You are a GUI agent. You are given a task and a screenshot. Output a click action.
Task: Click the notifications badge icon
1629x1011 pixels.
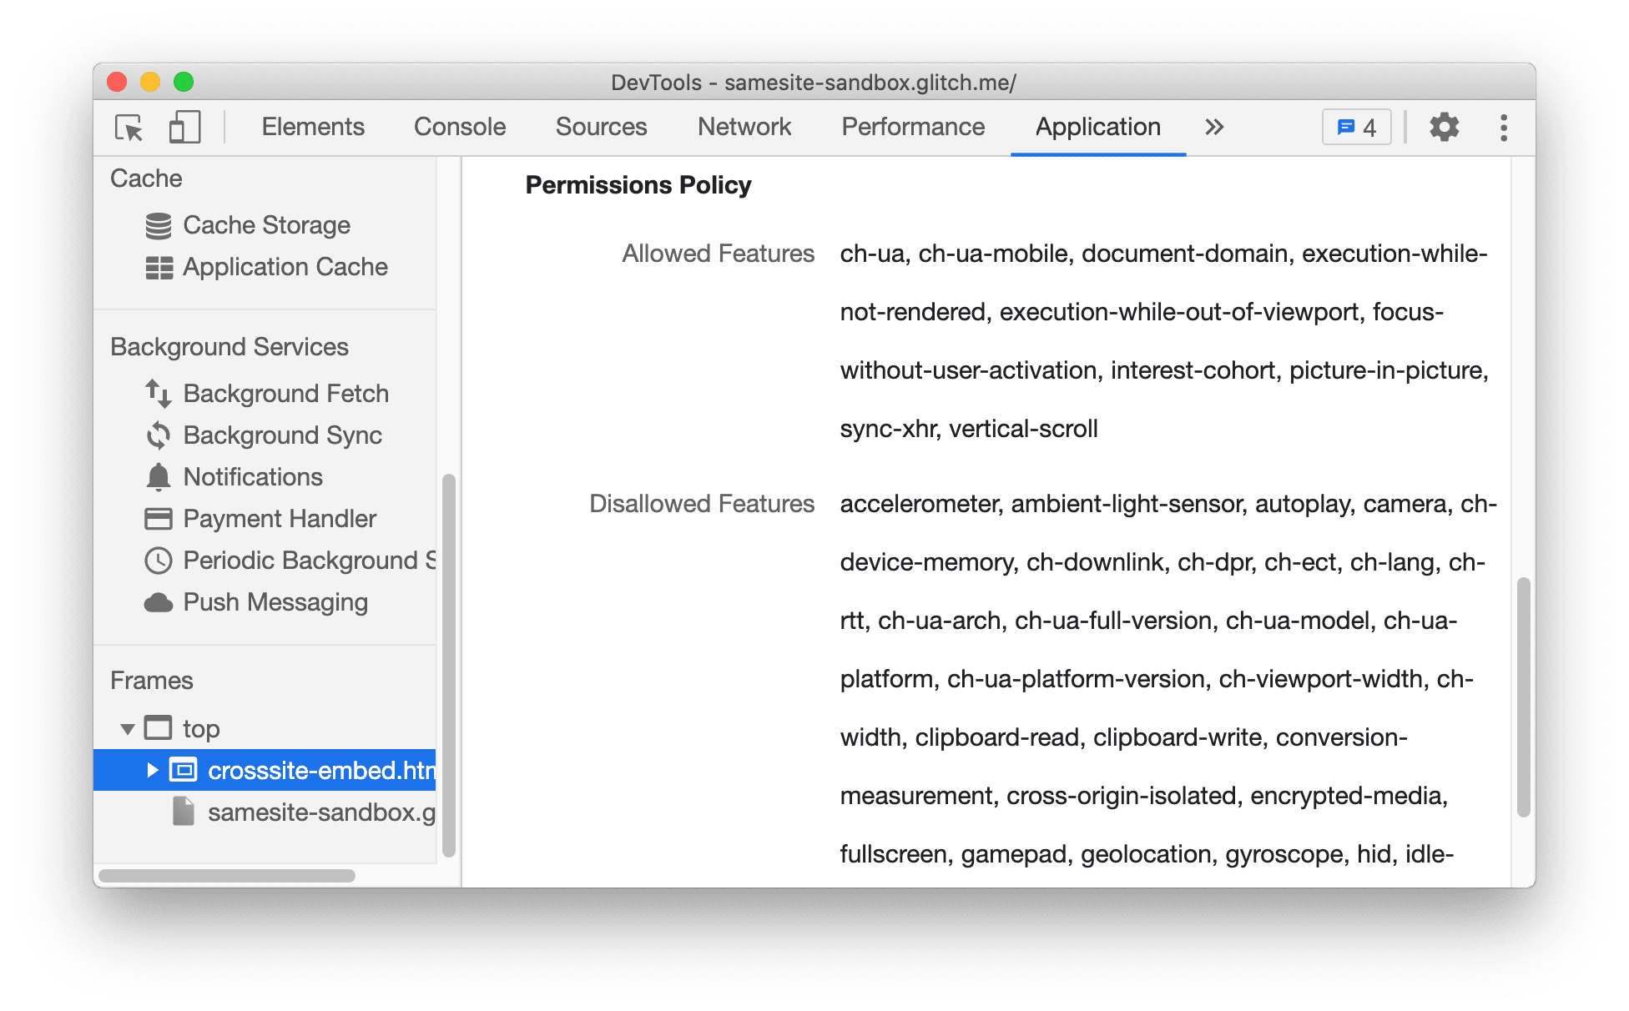coord(1359,126)
